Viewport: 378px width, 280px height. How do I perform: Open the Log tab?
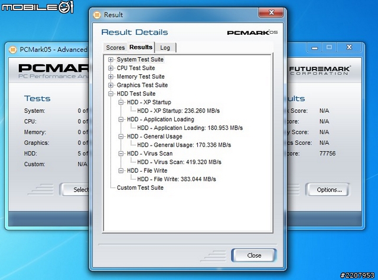click(165, 48)
